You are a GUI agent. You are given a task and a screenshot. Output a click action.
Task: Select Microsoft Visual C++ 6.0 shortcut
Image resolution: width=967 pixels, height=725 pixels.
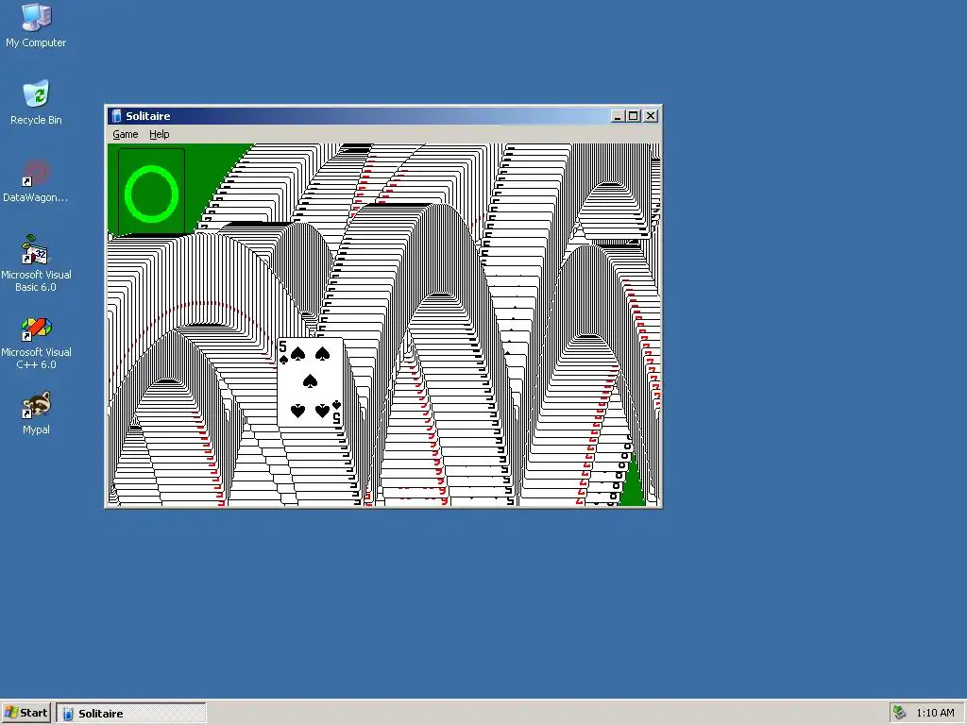(x=36, y=342)
